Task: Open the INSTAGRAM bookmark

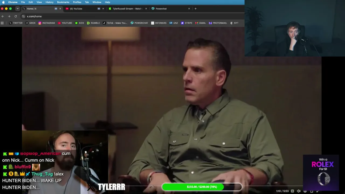Action: 47,23
